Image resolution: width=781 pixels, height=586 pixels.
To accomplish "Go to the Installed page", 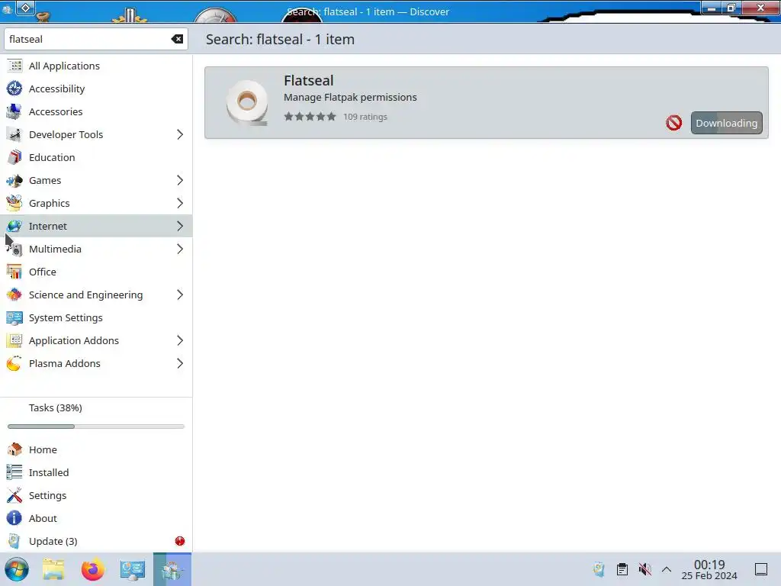I will point(96,472).
